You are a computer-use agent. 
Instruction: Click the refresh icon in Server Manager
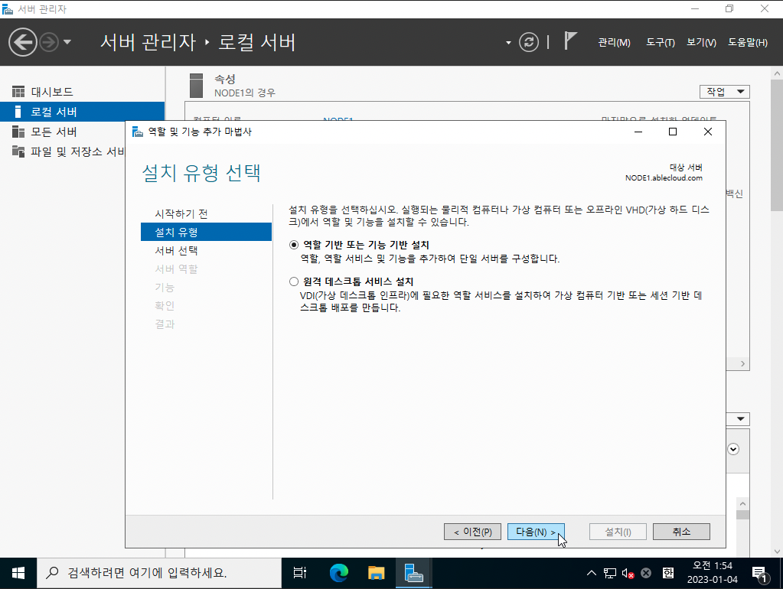[529, 42]
